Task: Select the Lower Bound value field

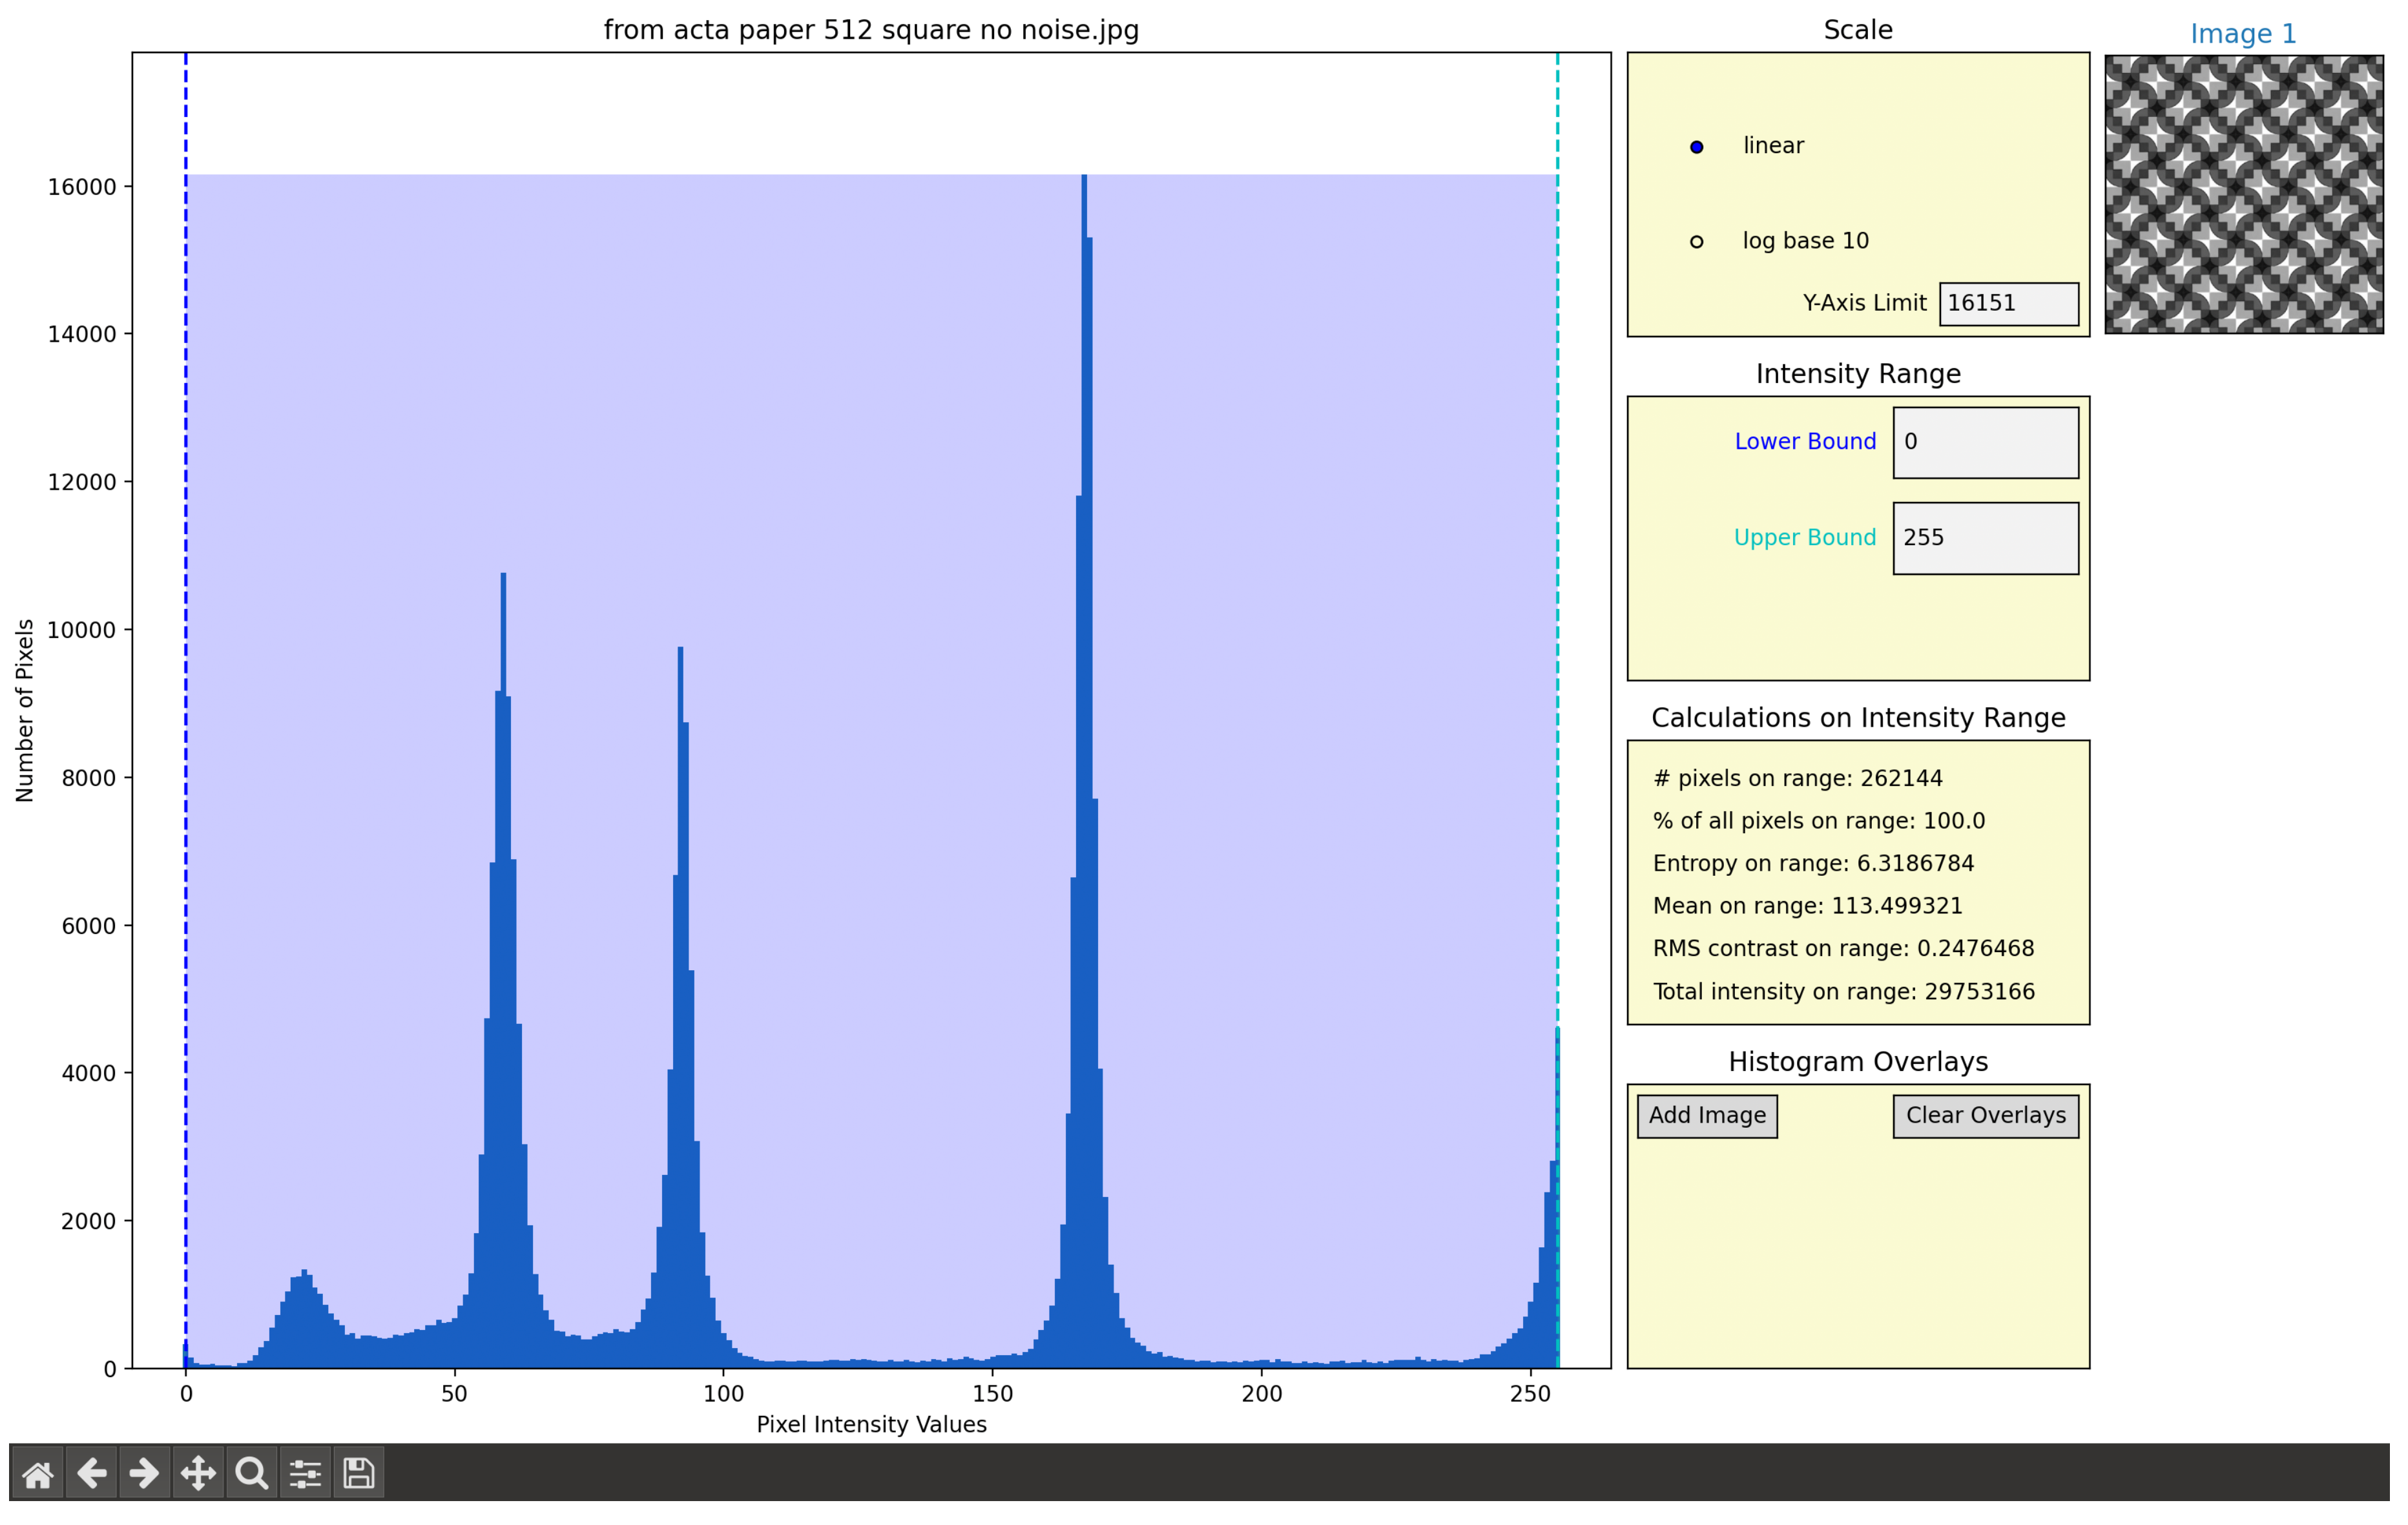Action: click(x=1985, y=441)
